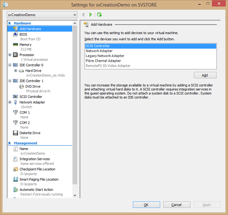Choose Fibre Channel Adapter from list
The image size is (228, 215).
click(x=103, y=61)
